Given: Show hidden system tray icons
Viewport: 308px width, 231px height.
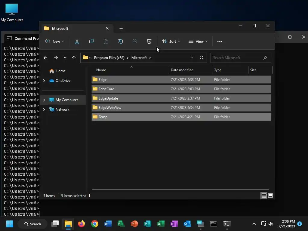Looking at the screenshot, I should pos(254,224).
